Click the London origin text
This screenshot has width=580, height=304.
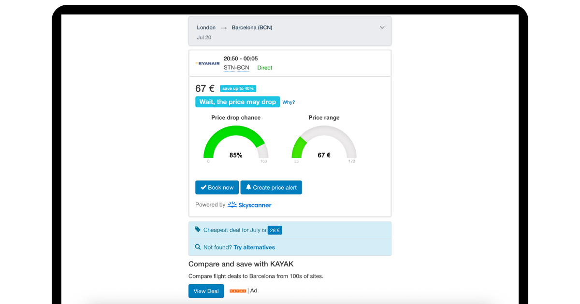coord(206,28)
